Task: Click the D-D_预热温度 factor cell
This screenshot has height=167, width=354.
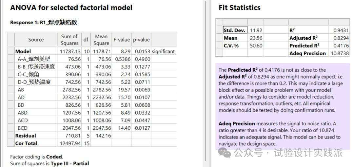Action: tap(34, 82)
